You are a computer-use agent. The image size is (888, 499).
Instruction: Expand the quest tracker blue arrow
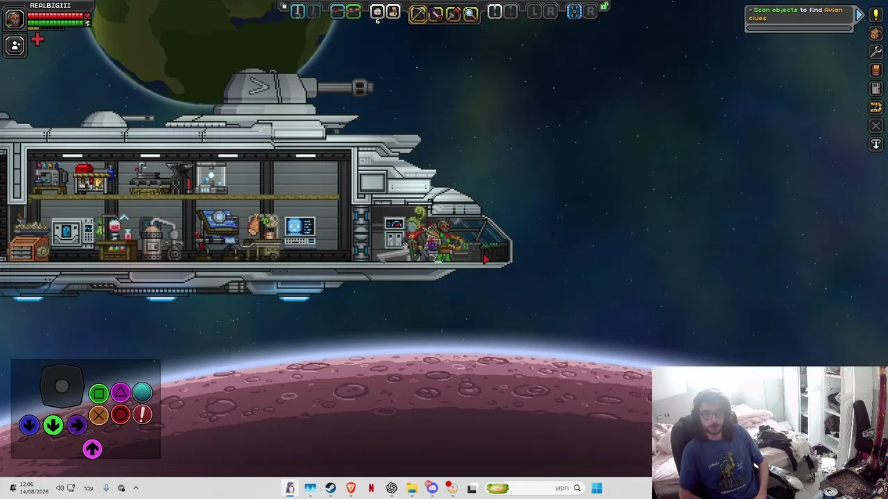click(x=860, y=15)
